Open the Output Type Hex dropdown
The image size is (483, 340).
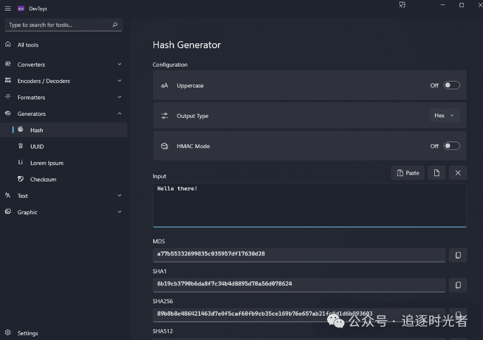point(444,116)
